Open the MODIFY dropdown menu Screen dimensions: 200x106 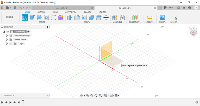[x=87, y=22]
